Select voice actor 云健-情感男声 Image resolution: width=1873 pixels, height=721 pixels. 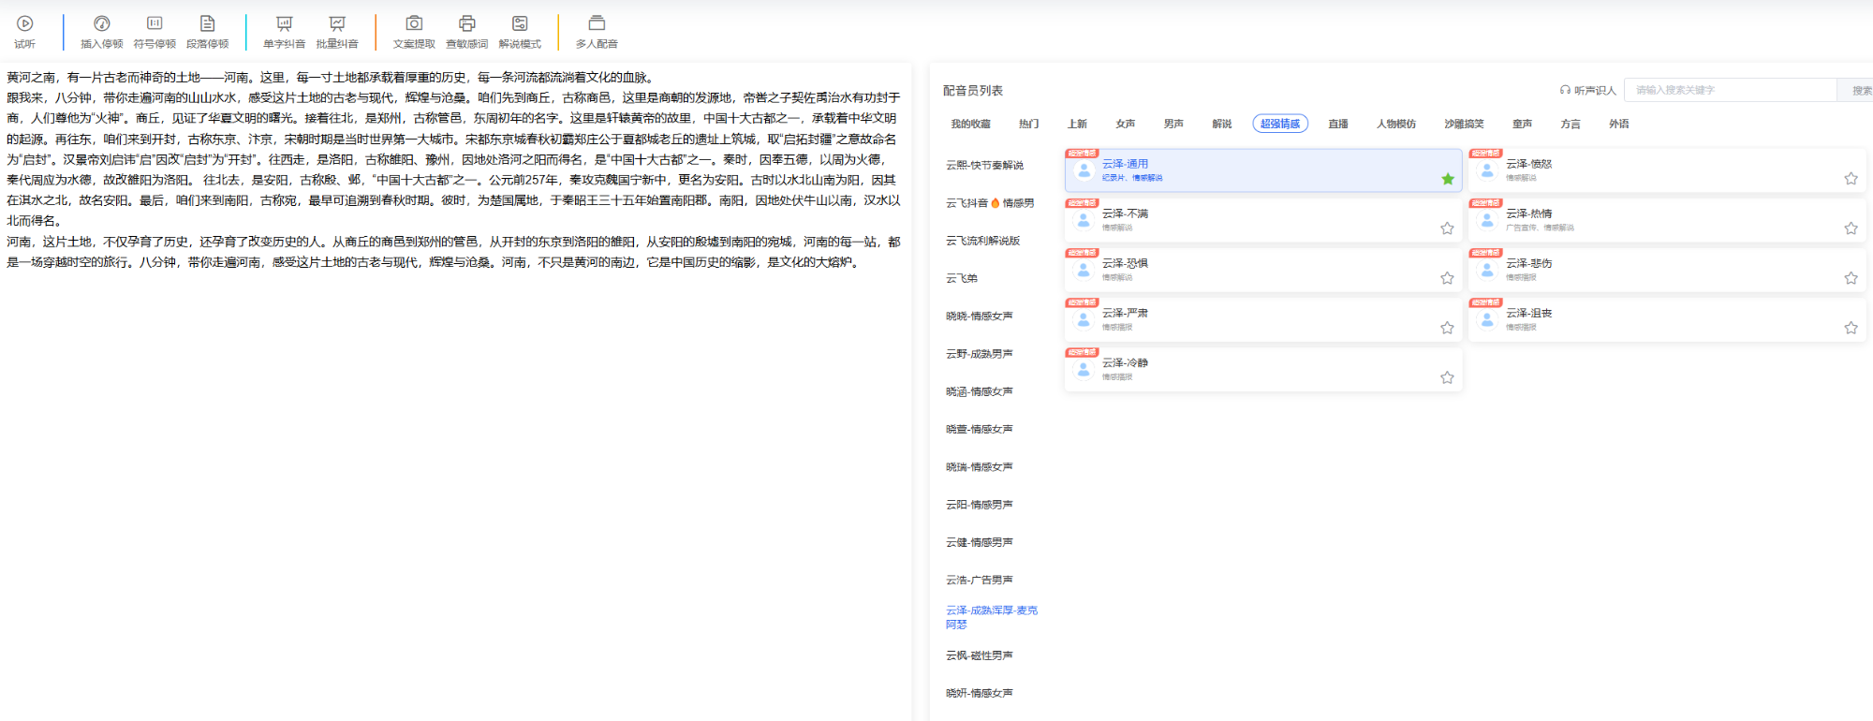[x=980, y=541]
